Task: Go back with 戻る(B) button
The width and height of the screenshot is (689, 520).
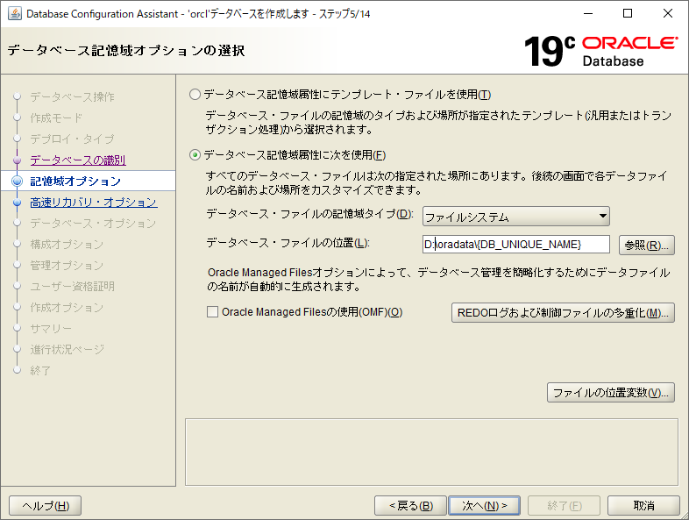Action: coord(410,506)
